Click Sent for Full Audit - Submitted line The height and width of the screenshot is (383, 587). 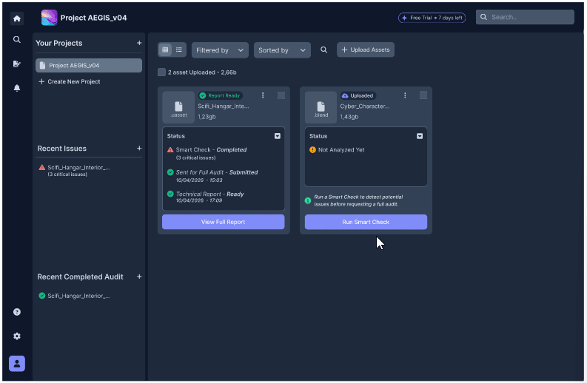point(217,172)
